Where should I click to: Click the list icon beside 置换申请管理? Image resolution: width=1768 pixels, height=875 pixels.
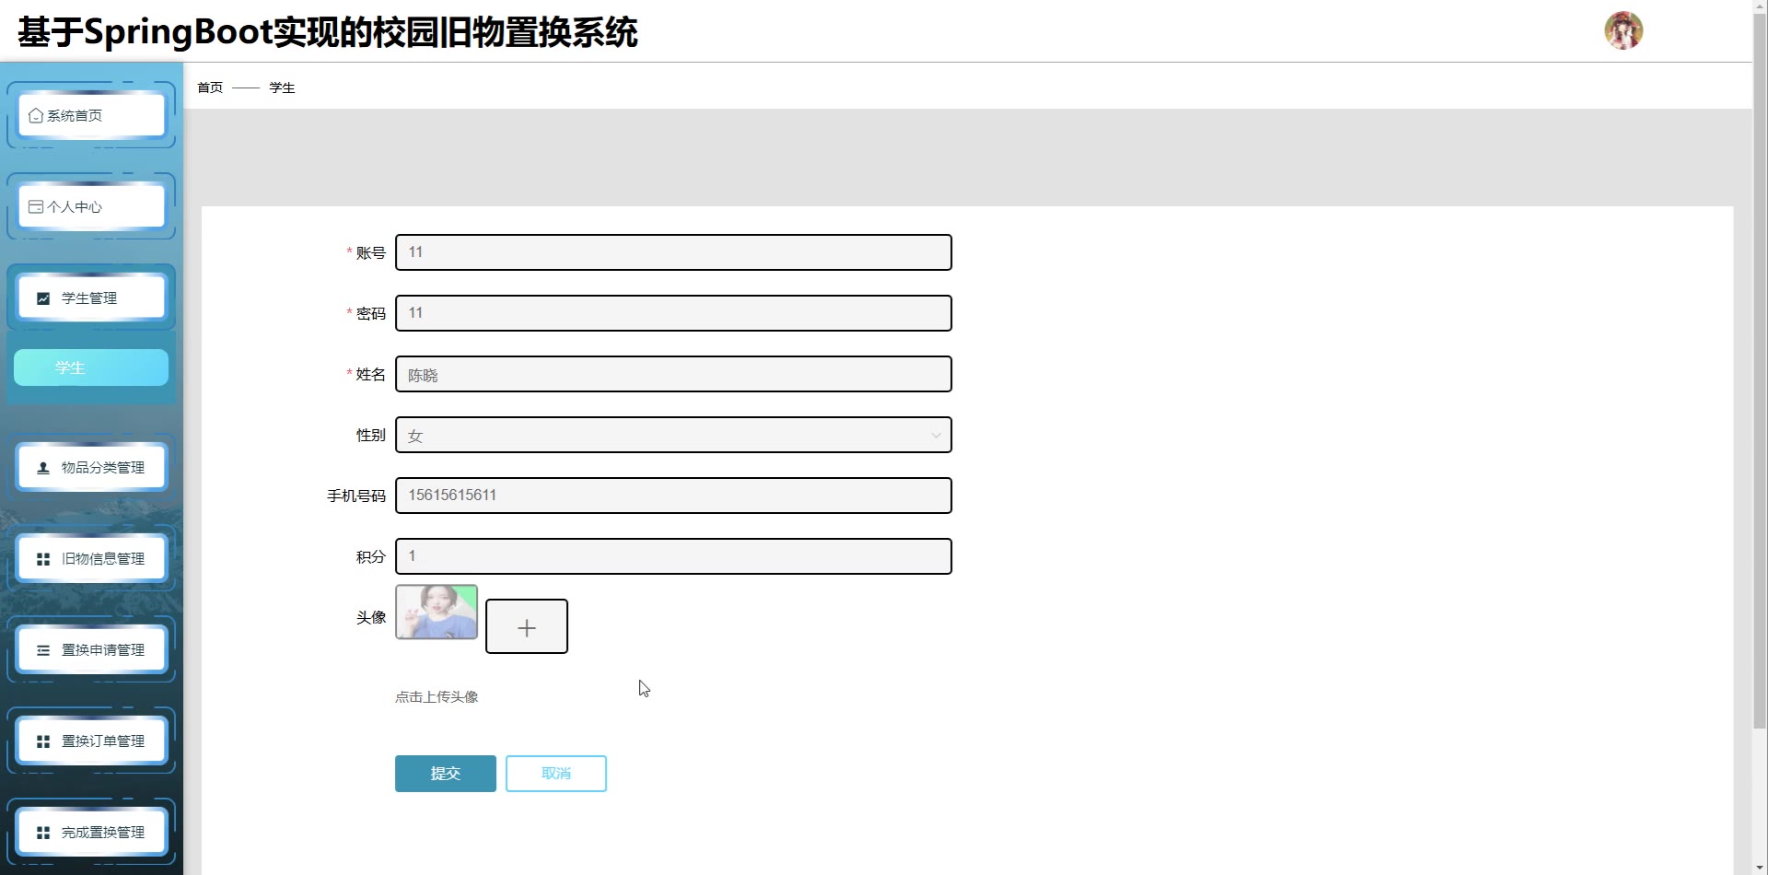pyautogui.click(x=43, y=650)
